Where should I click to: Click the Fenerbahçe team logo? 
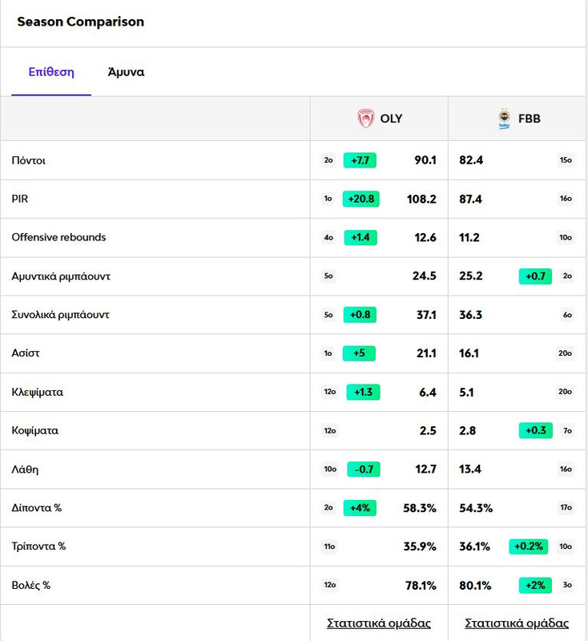pyautogui.click(x=505, y=119)
